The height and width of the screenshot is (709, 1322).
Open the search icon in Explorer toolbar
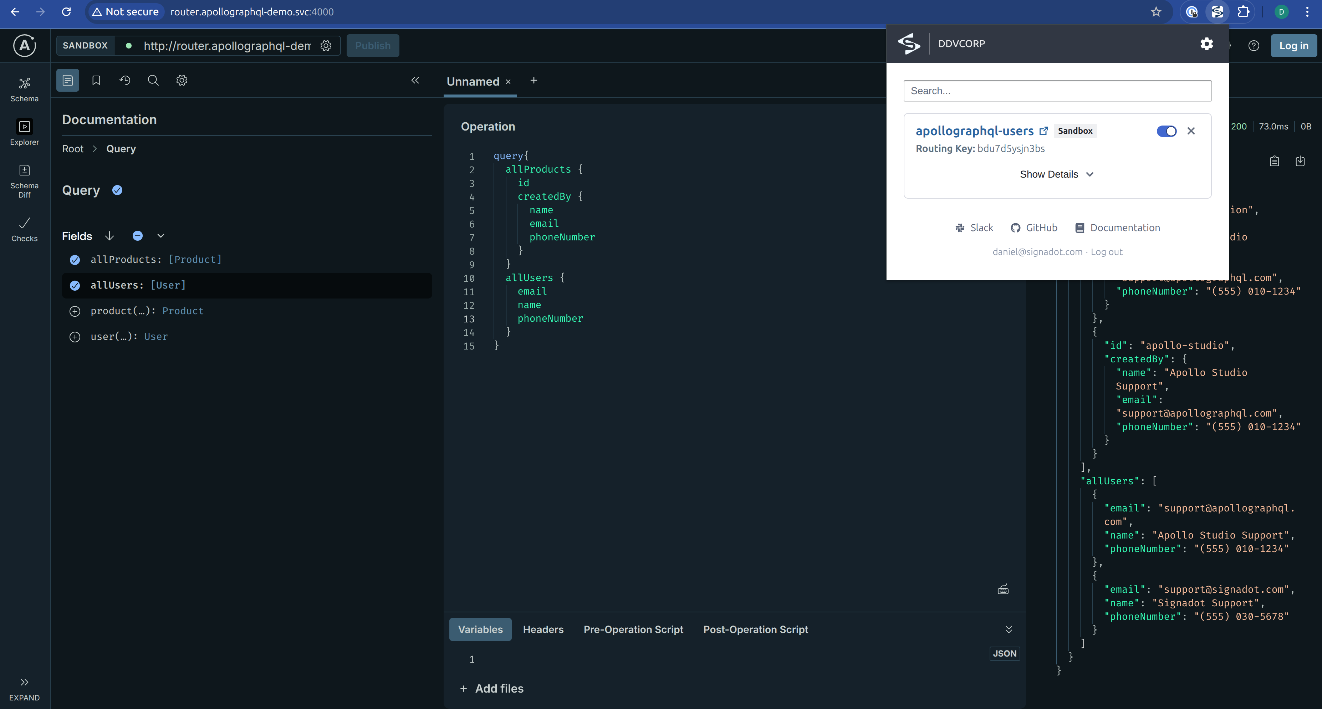tap(153, 80)
